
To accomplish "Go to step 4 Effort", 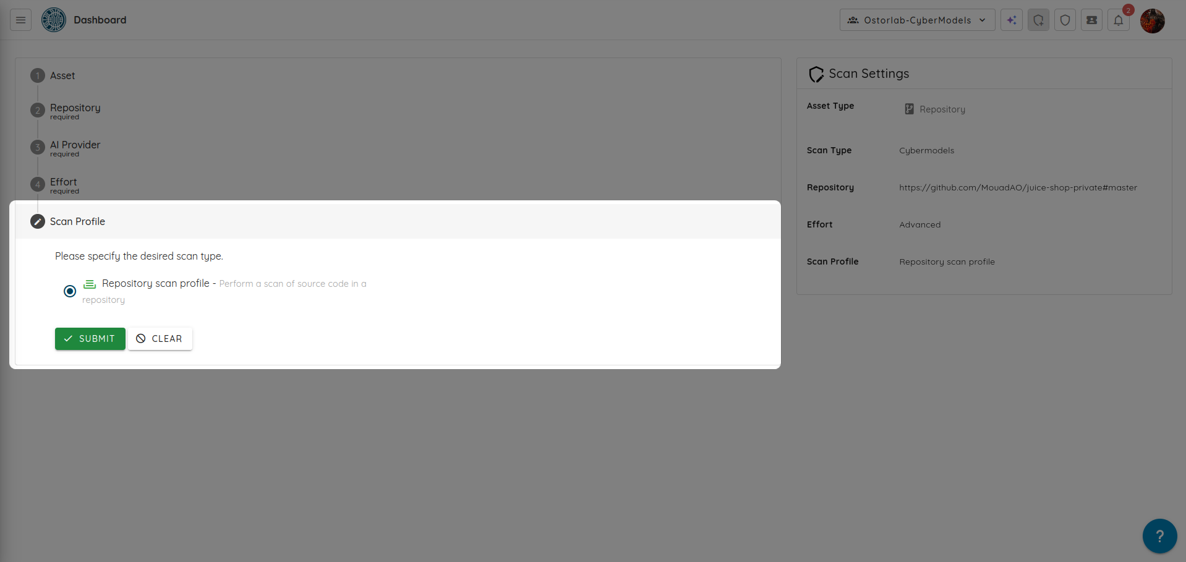I will pos(55,185).
